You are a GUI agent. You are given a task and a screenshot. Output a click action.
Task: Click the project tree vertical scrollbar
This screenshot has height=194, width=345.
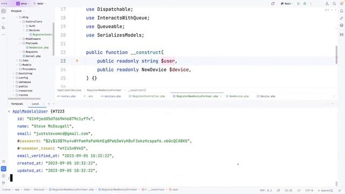point(53,39)
